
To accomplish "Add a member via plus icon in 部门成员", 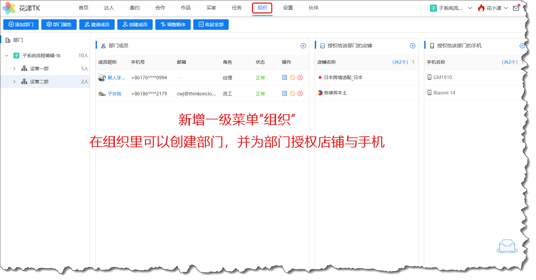I will click(x=303, y=46).
